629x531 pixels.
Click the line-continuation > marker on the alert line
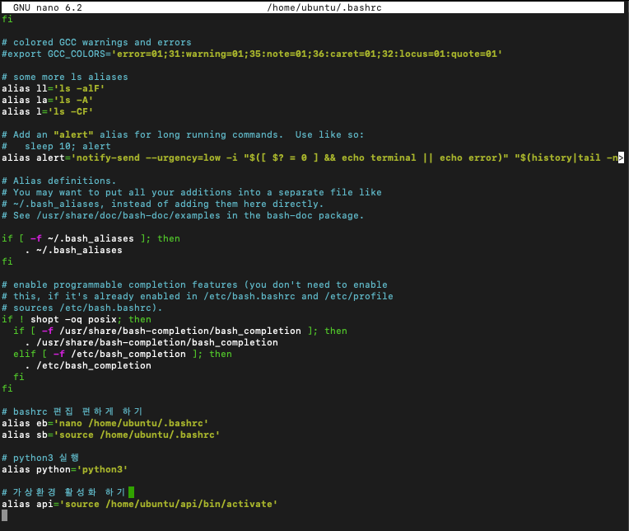pos(621,157)
